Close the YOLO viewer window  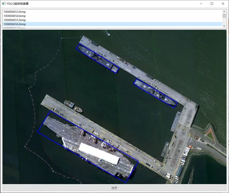coord(223,3)
